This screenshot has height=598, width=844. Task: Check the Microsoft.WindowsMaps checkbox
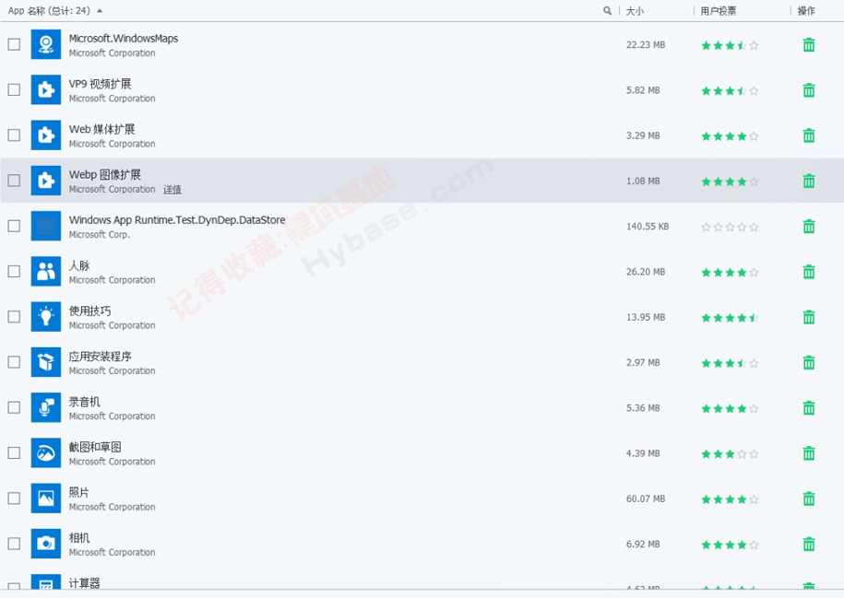coord(14,44)
